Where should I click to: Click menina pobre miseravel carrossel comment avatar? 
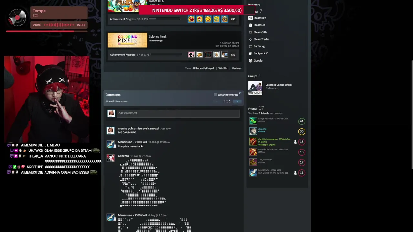tap(111, 130)
